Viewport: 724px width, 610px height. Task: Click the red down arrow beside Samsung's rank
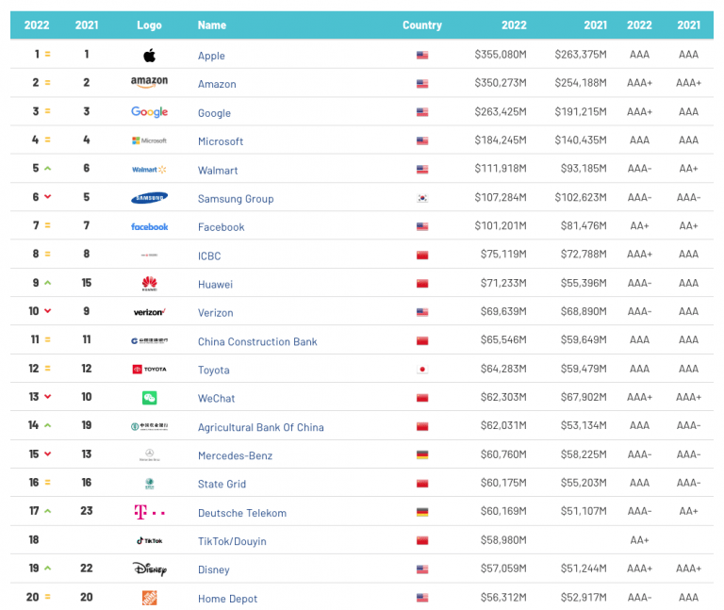coord(47,197)
